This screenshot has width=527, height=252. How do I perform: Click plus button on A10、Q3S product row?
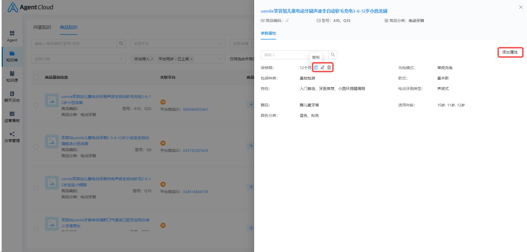pyautogui.click(x=251, y=104)
